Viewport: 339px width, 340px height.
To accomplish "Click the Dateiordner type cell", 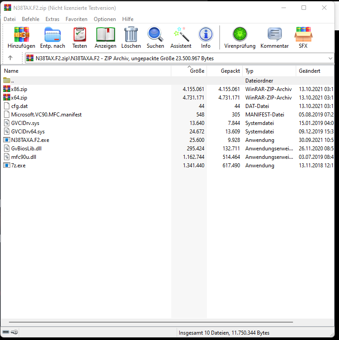I will (x=259, y=81).
